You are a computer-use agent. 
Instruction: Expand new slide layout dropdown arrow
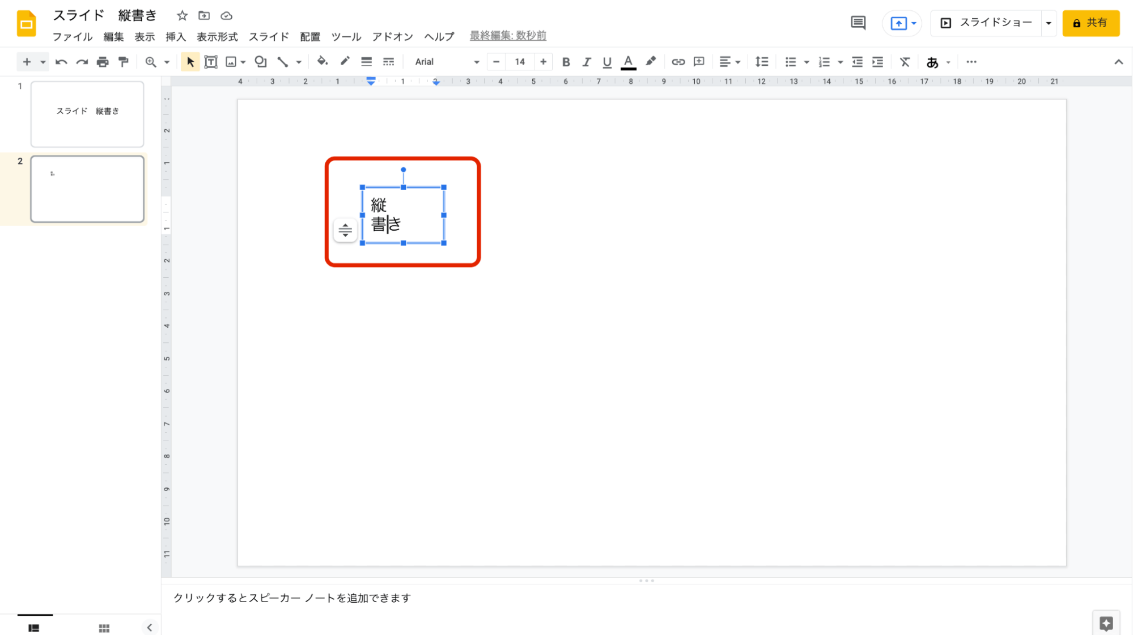tap(43, 62)
